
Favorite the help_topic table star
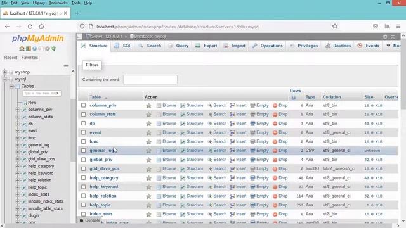click(x=148, y=205)
